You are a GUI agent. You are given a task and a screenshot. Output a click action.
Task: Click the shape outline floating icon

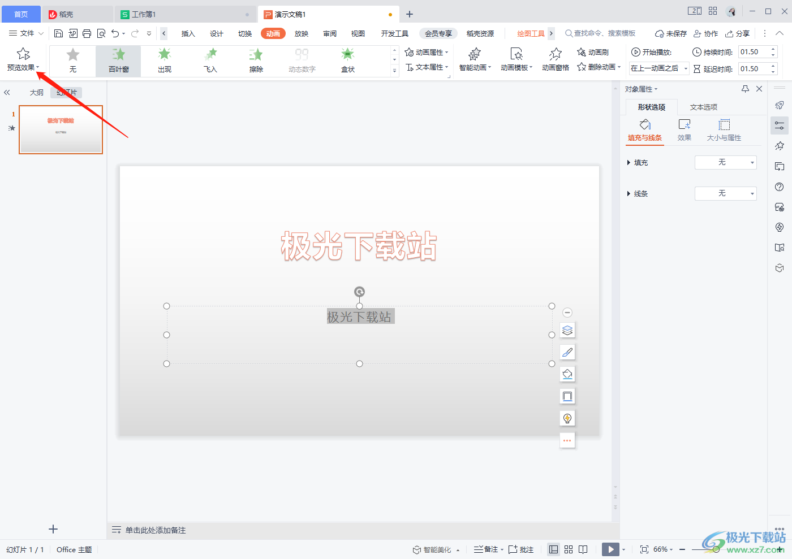tap(567, 396)
